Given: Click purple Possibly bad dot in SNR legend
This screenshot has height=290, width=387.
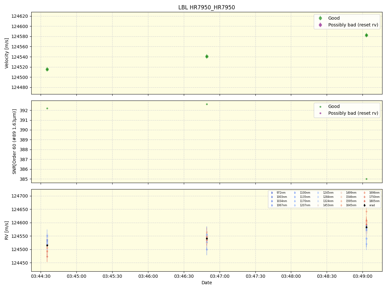Looking at the screenshot, I should [320, 113].
